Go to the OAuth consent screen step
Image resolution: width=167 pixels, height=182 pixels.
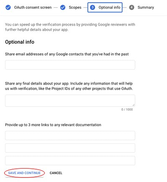click(x=33, y=8)
